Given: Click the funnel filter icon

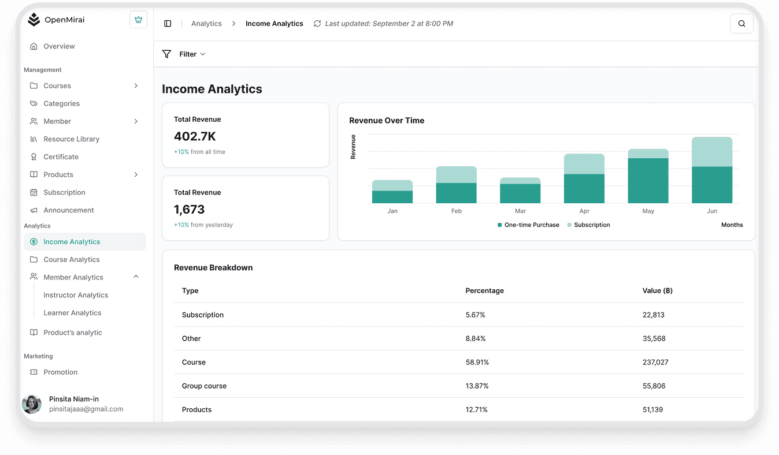Looking at the screenshot, I should (x=166, y=54).
